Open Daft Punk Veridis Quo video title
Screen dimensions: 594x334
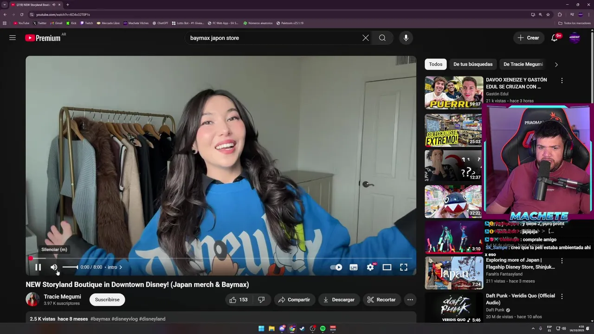[x=520, y=299]
